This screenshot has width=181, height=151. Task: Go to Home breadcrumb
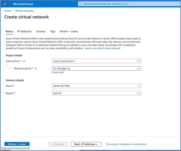8,11
